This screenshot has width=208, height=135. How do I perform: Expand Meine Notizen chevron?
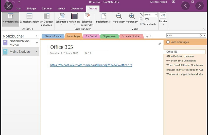(x=37, y=51)
